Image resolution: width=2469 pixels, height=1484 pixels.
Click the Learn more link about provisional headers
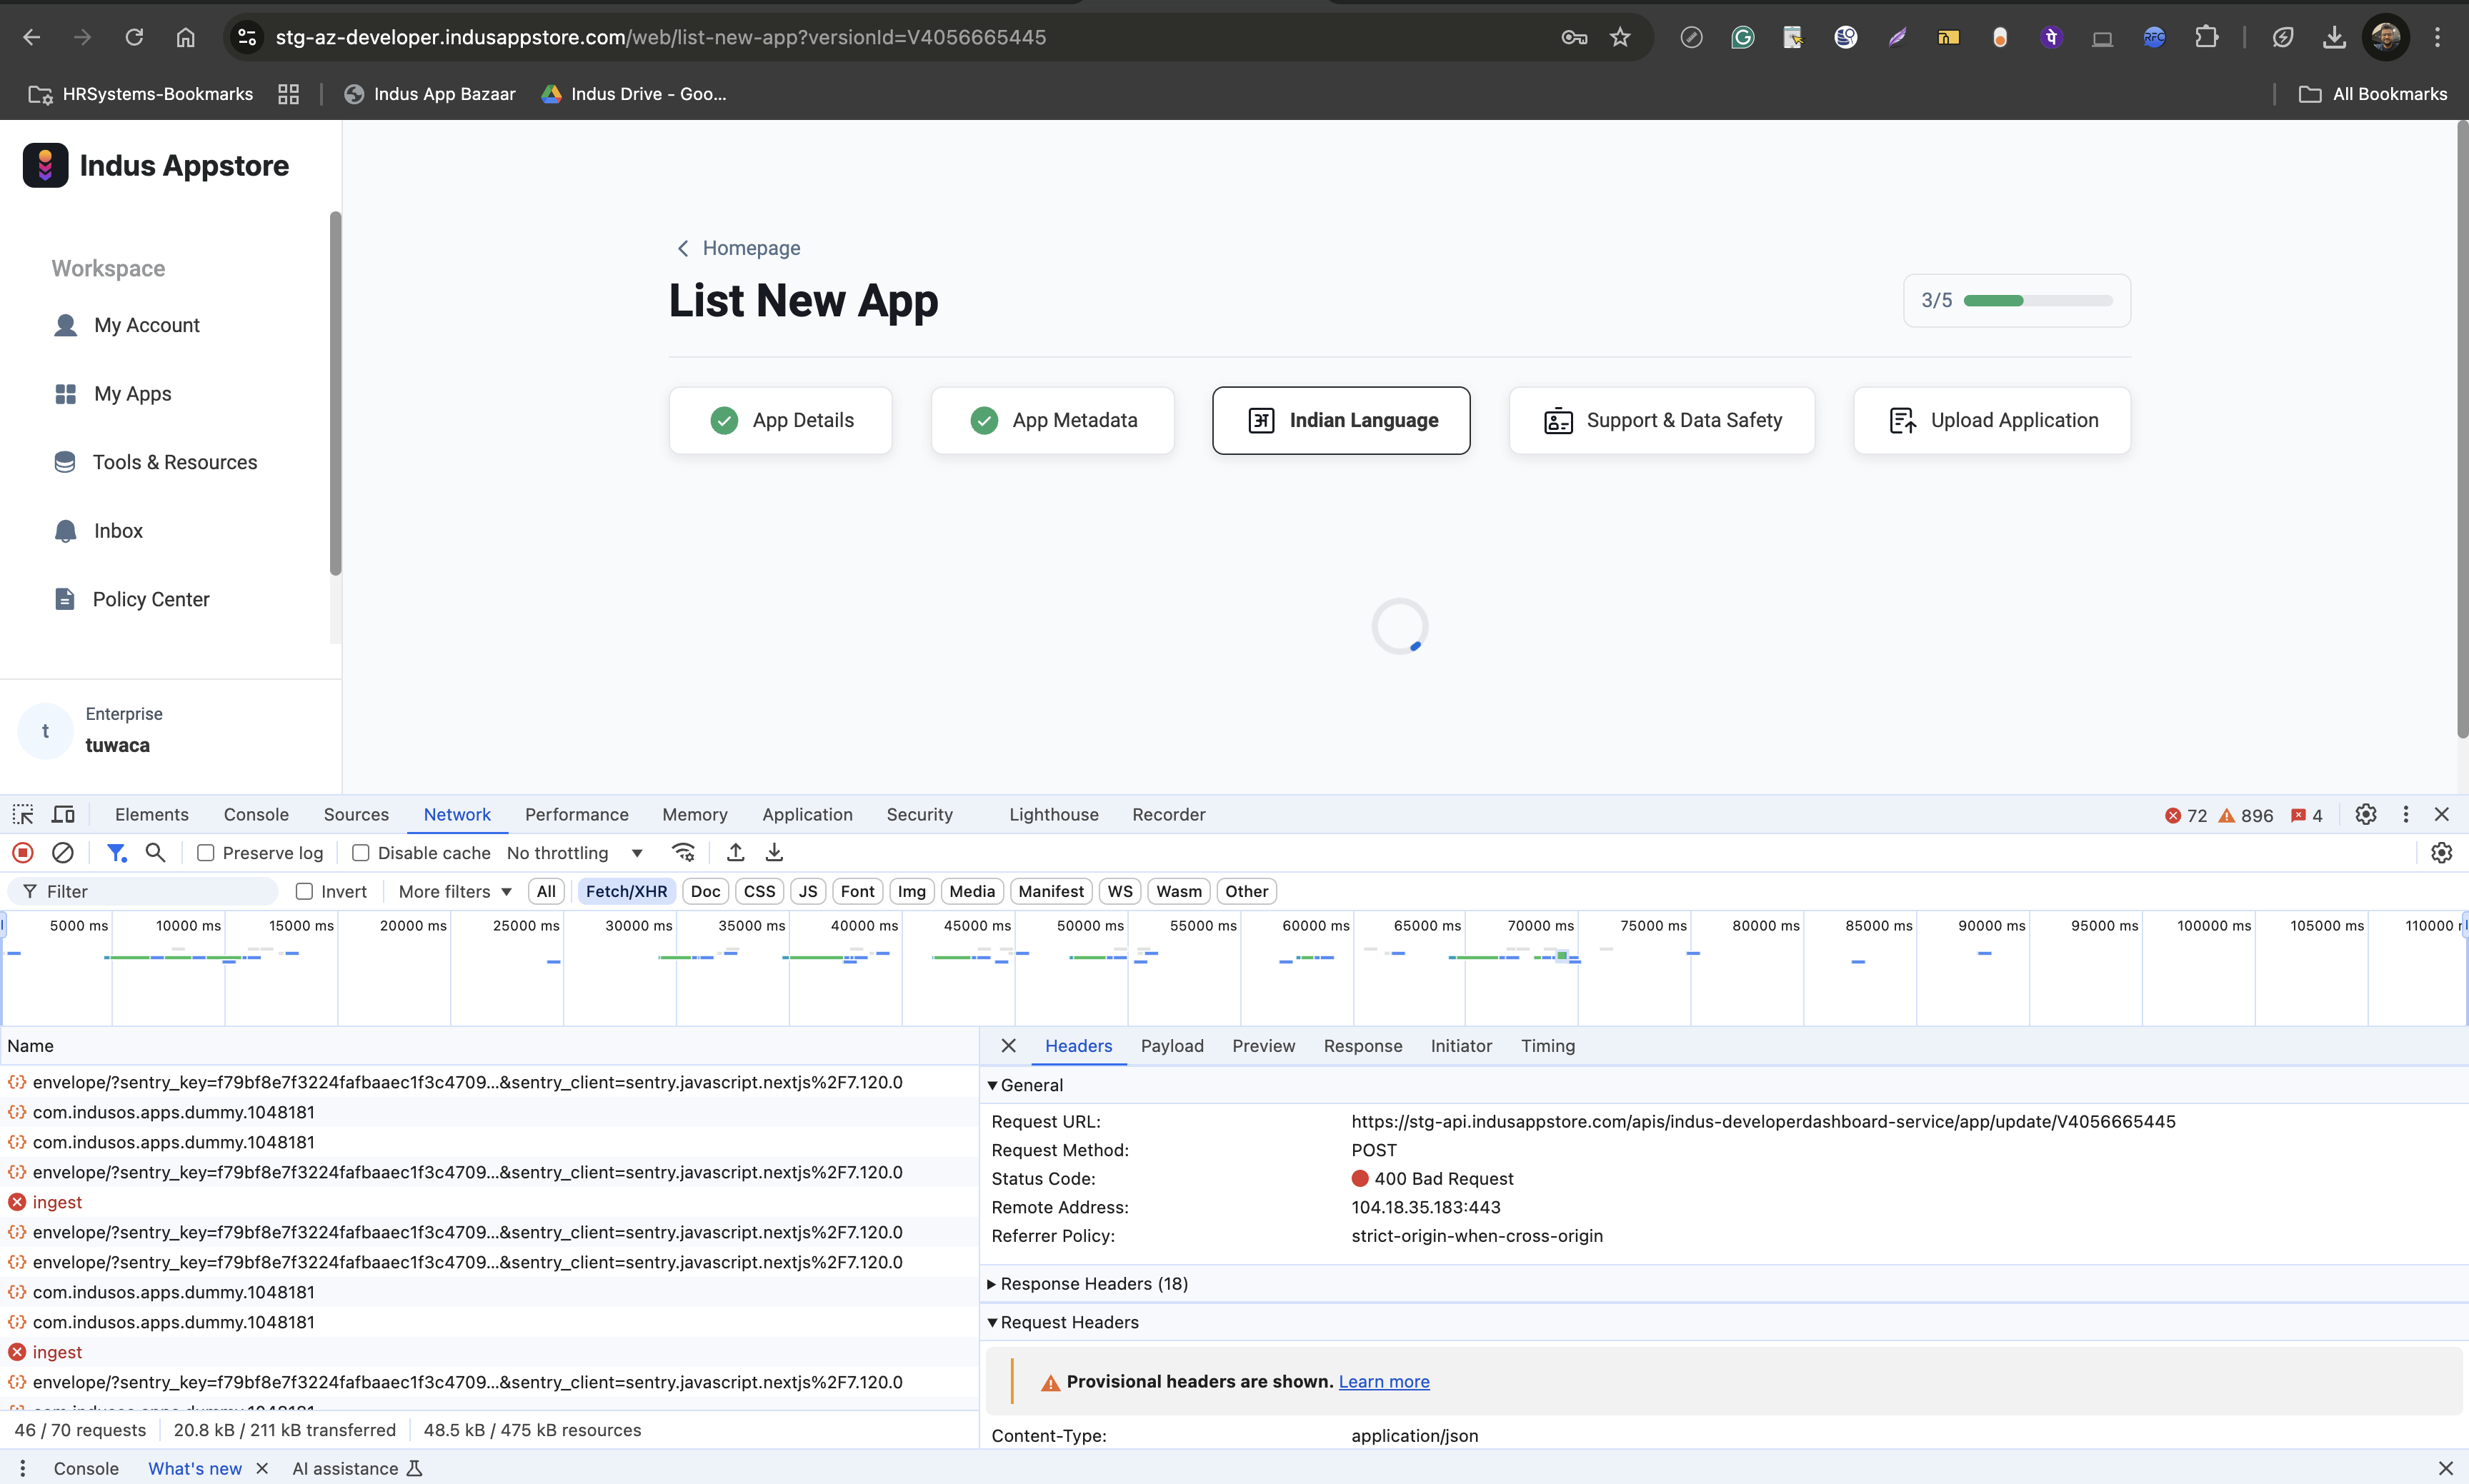(x=1384, y=1381)
